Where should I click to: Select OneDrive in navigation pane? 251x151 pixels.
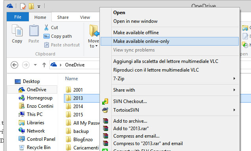32,90
